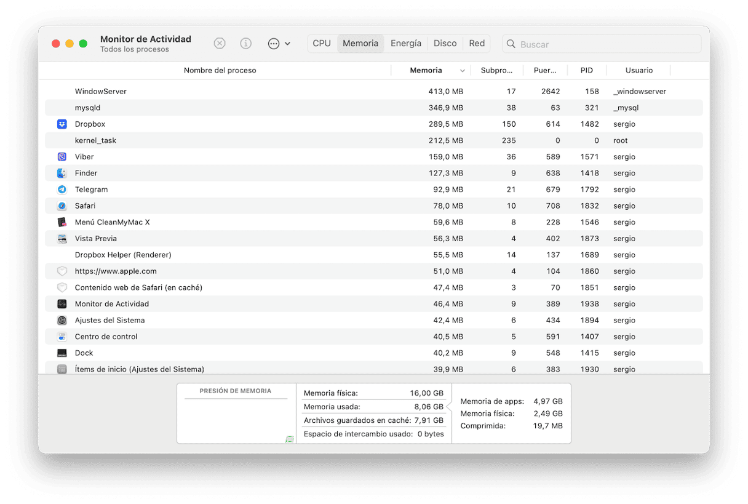Click the Presión de memoria graph panel
The height and width of the screenshot is (504, 748).
click(x=236, y=414)
